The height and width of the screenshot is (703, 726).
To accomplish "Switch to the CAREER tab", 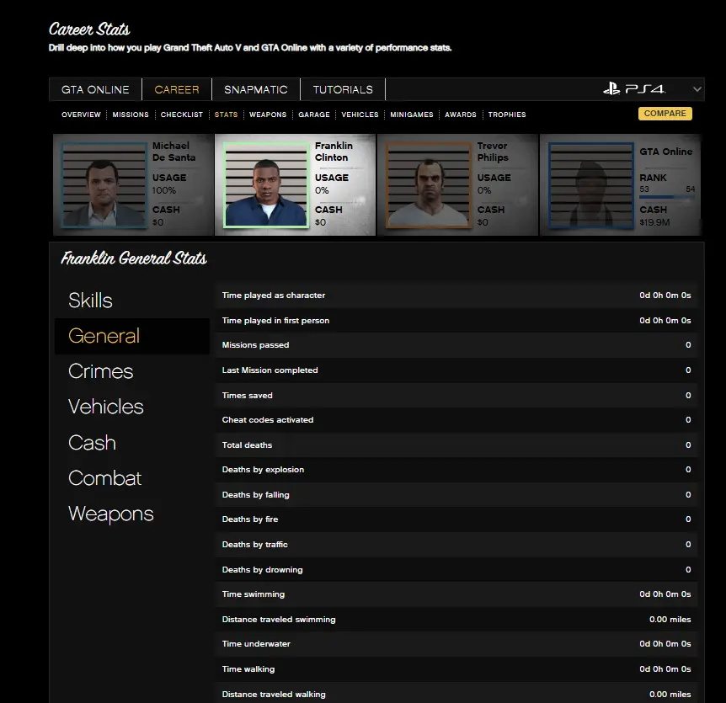I will coord(177,89).
